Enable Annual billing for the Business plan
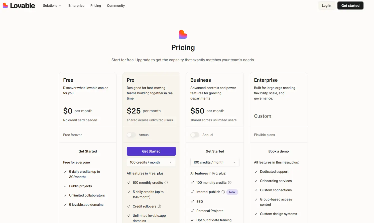374x223 pixels. click(x=195, y=135)
